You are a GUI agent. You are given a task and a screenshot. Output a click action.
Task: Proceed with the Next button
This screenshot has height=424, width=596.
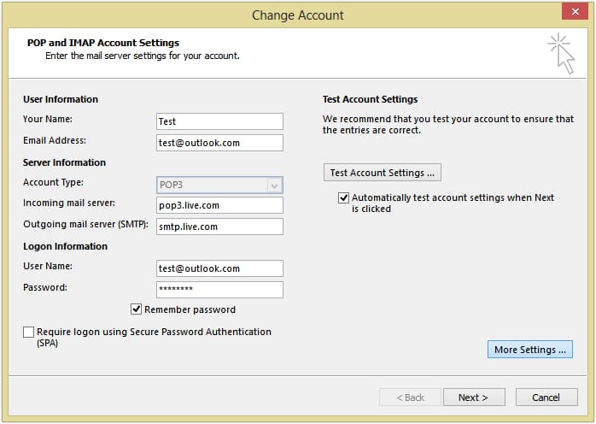473,397
